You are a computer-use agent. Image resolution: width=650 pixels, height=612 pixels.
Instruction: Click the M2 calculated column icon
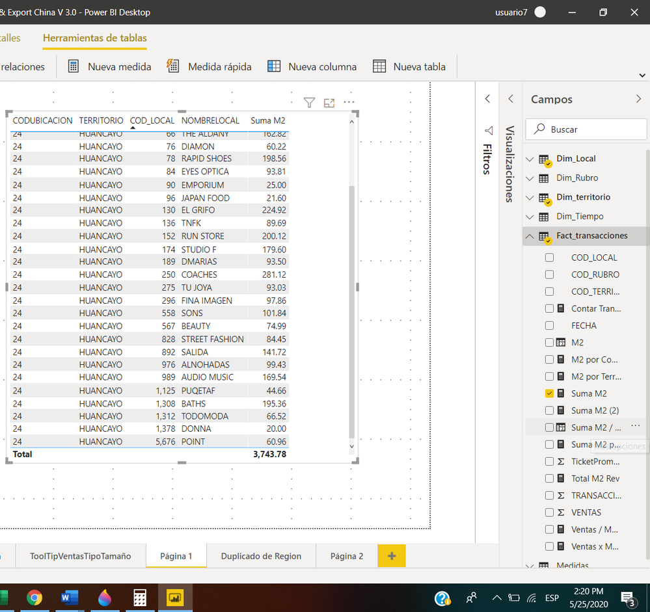560,342
